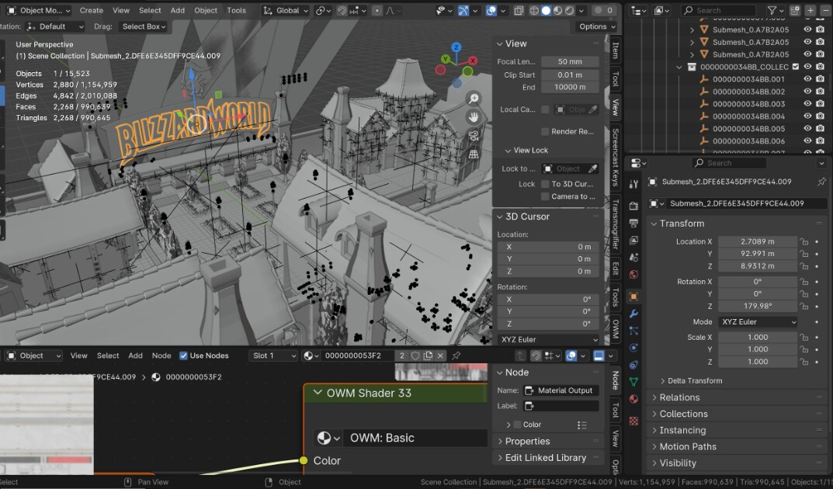Select solid viewport shading mode
The image size is (833, 489).
(x=546, y=11)
